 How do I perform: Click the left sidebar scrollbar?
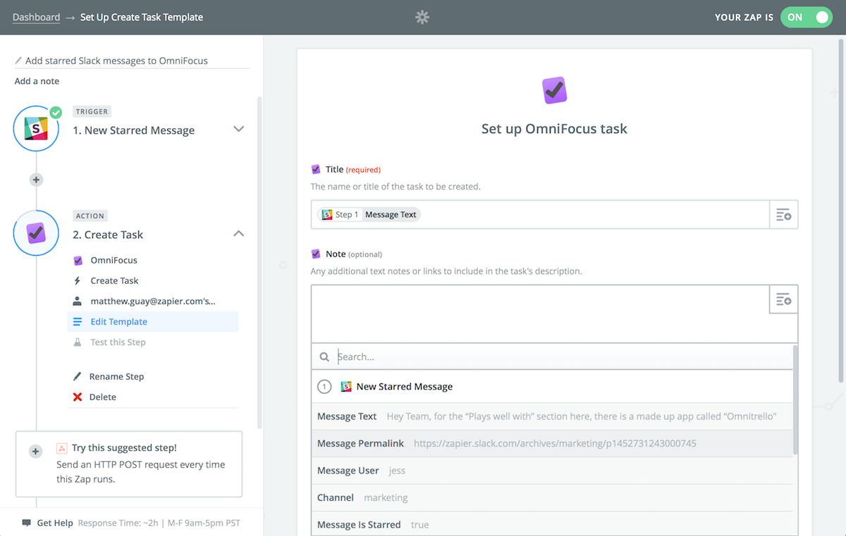[259, 262]
